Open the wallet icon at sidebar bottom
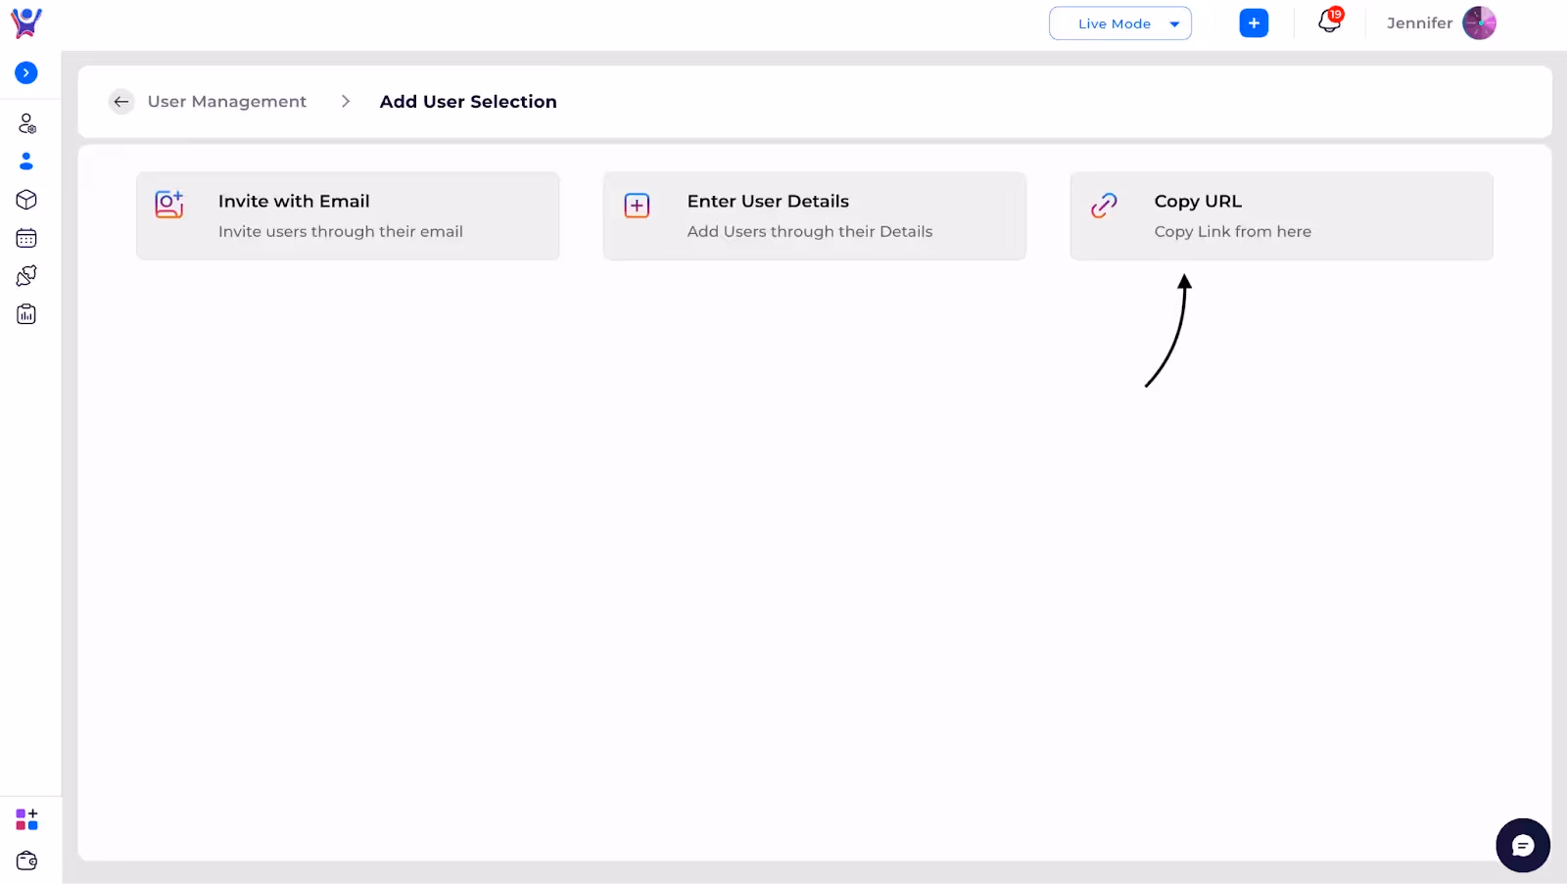 26,861
